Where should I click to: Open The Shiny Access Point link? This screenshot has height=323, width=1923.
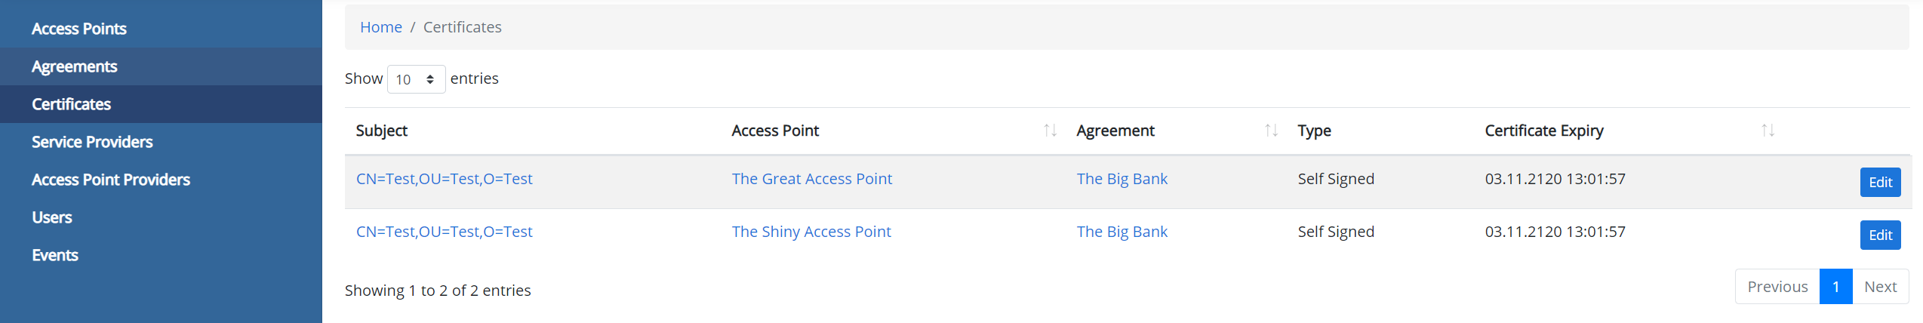tap(811, 232)
